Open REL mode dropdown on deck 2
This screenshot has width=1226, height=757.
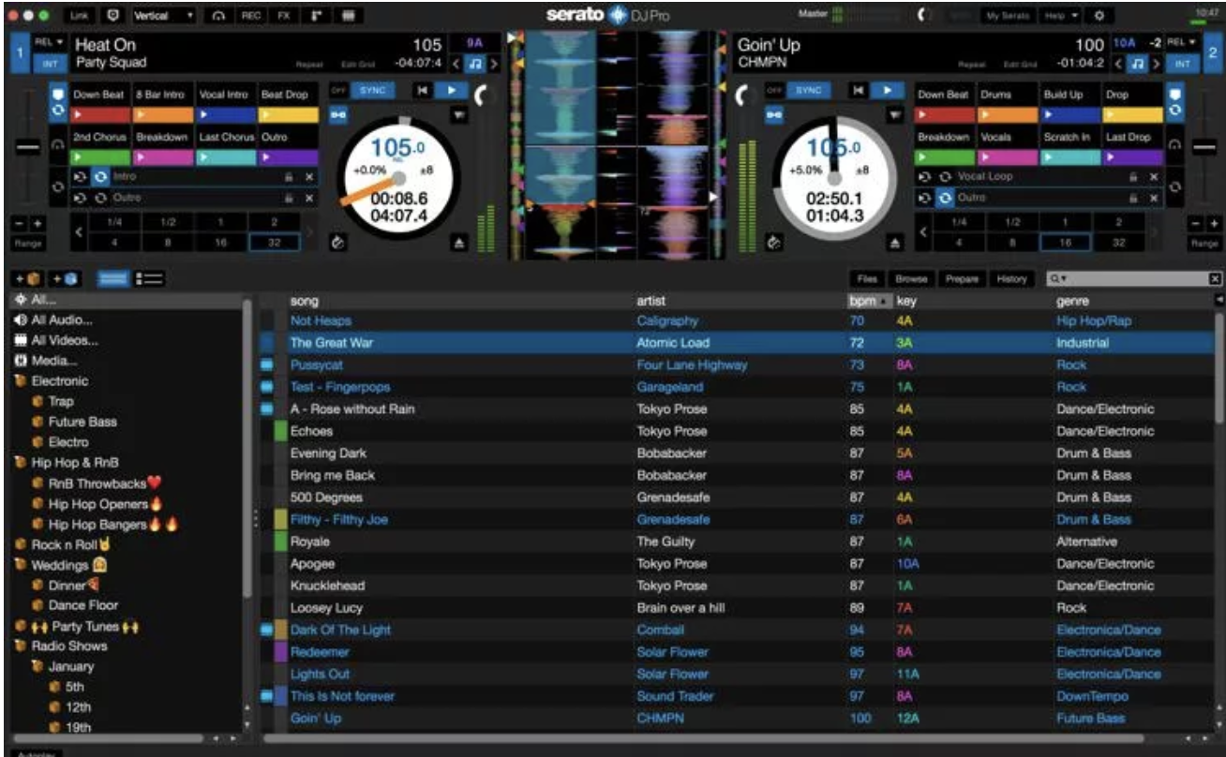1184,42
